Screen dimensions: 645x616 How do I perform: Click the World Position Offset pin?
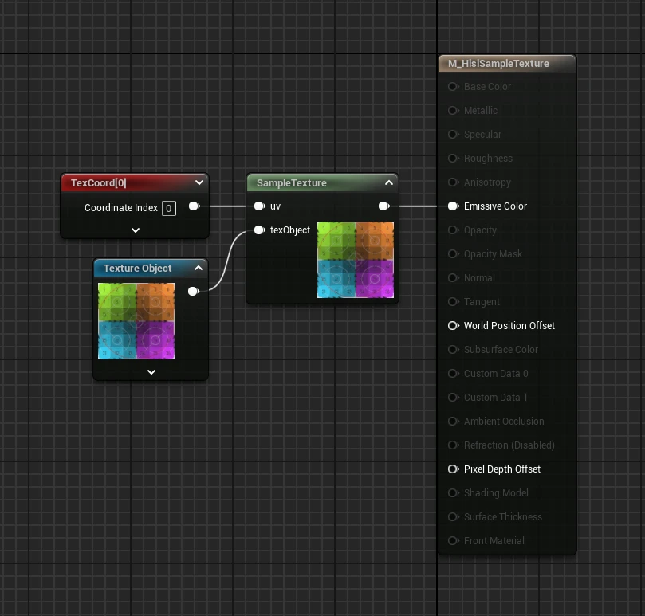coord(453,326)
